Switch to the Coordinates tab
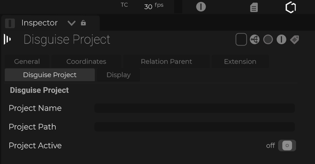The width and height of the screenshot is (315, 164). (x=86, y=62)
